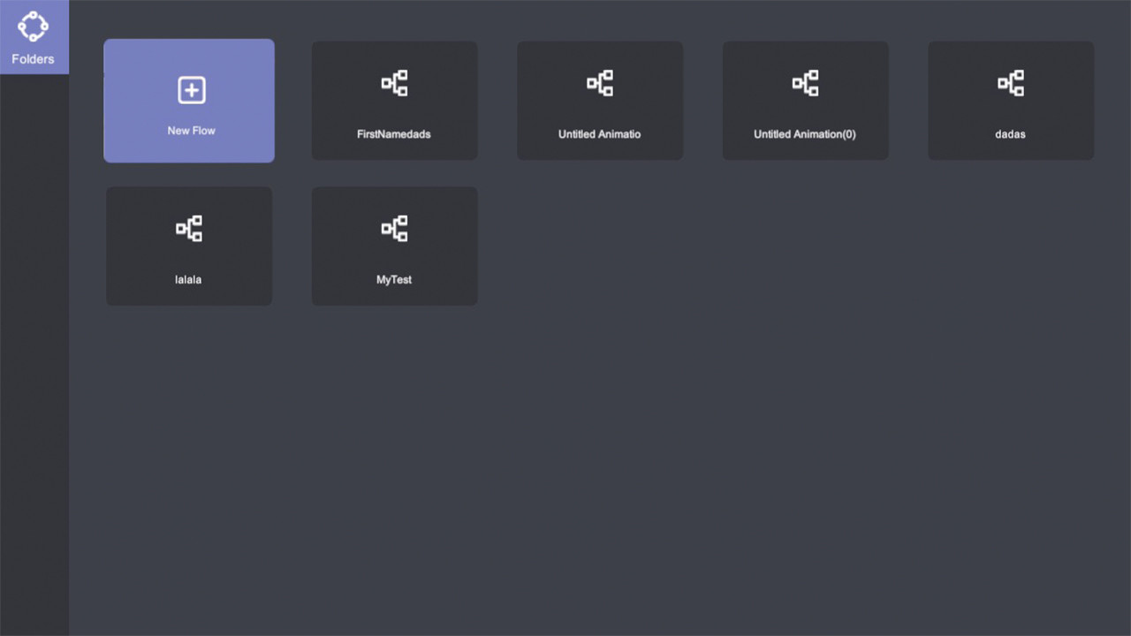1131x636 pixels.
Task: Open the dadas flow thumbnail
Action: pyautogui.click(x=1010, y=101)
